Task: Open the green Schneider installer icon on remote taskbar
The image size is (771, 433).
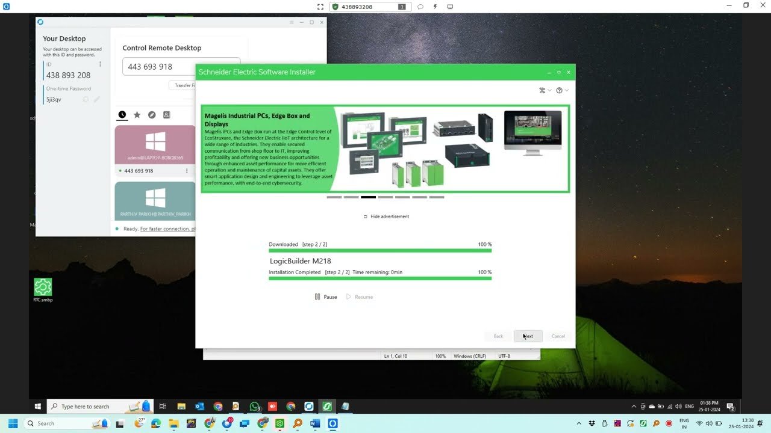Action: pos(327,407)
